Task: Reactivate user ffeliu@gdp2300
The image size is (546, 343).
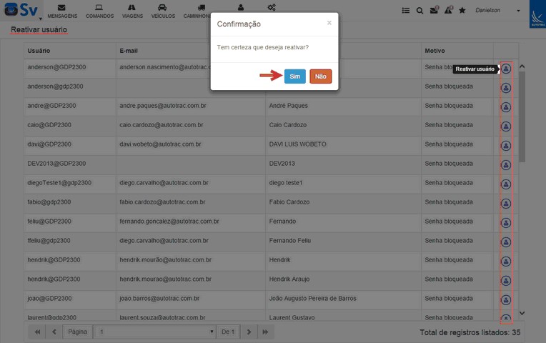Action: [506, 242]
